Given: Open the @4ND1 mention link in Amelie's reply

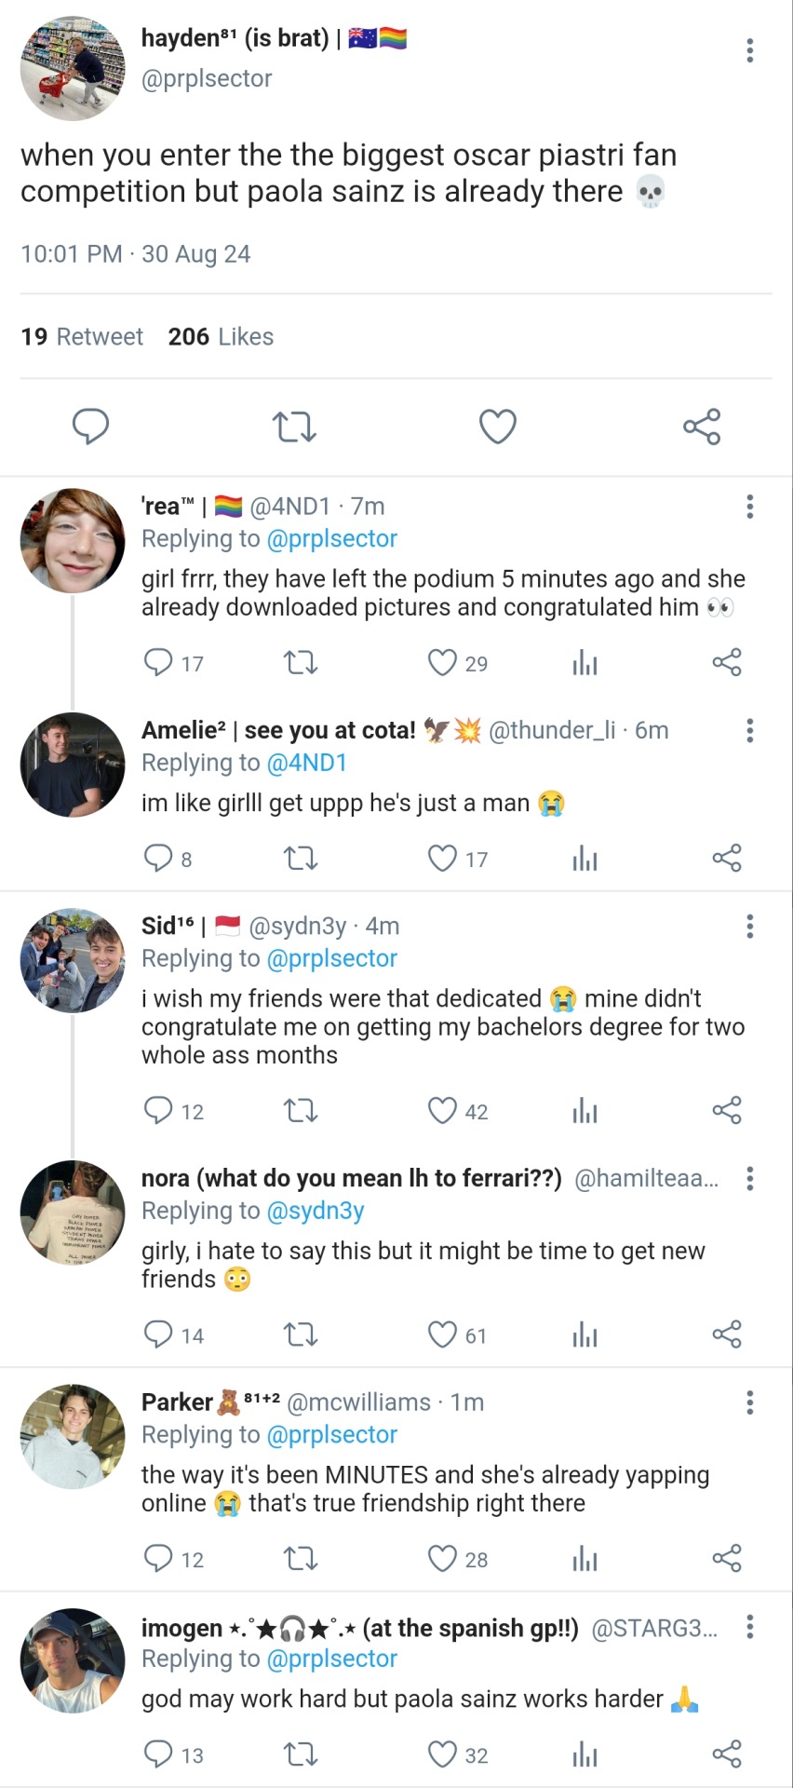Looking at the screenshot, I should 306,763.
